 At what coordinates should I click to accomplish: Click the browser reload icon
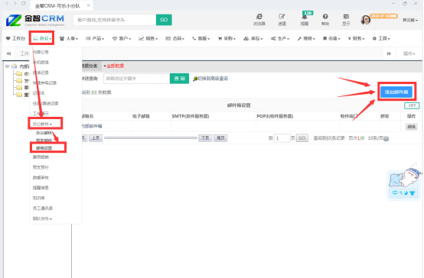(24, 4)
